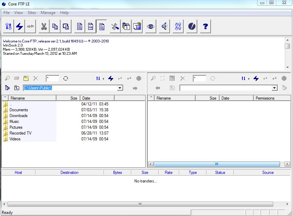The width and height of the screenshot is (293, 216).
Task: Click the scissors Cut toolbar icon
Action: pyautogui.click(x=44, y=26)
